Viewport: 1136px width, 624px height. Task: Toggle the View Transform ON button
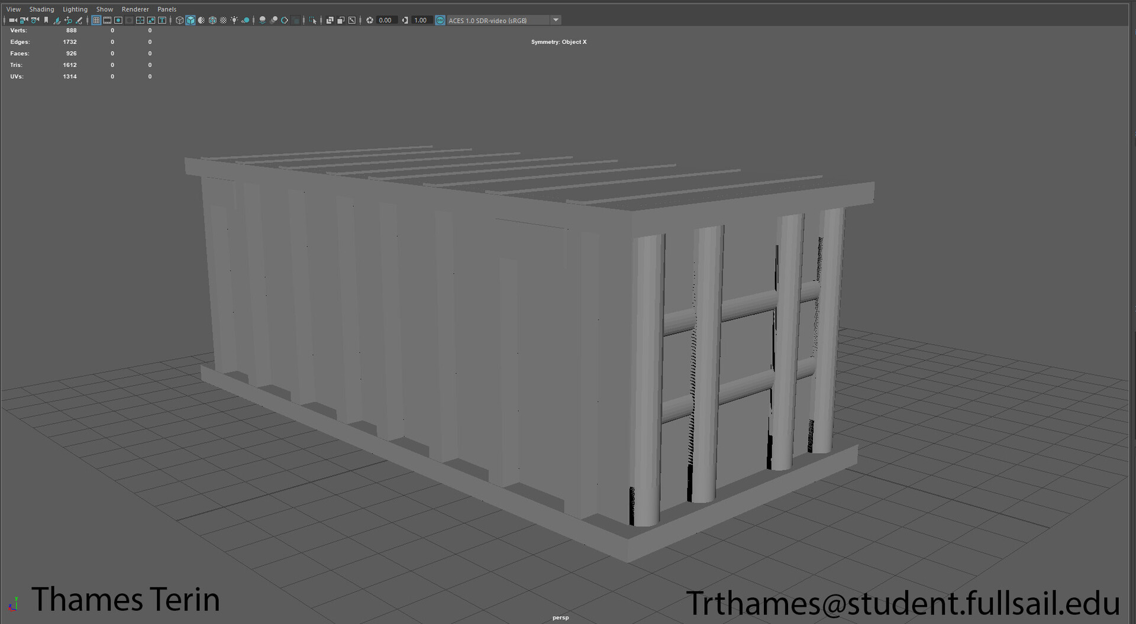440,20
